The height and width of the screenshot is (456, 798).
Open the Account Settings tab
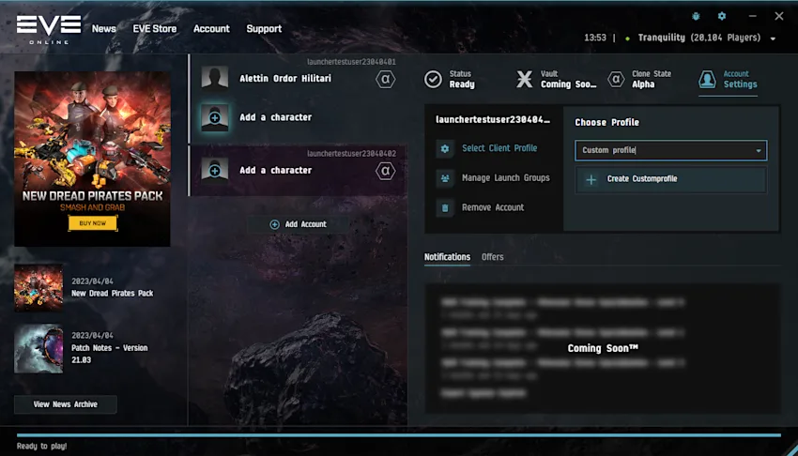click(x=728, y=80)
